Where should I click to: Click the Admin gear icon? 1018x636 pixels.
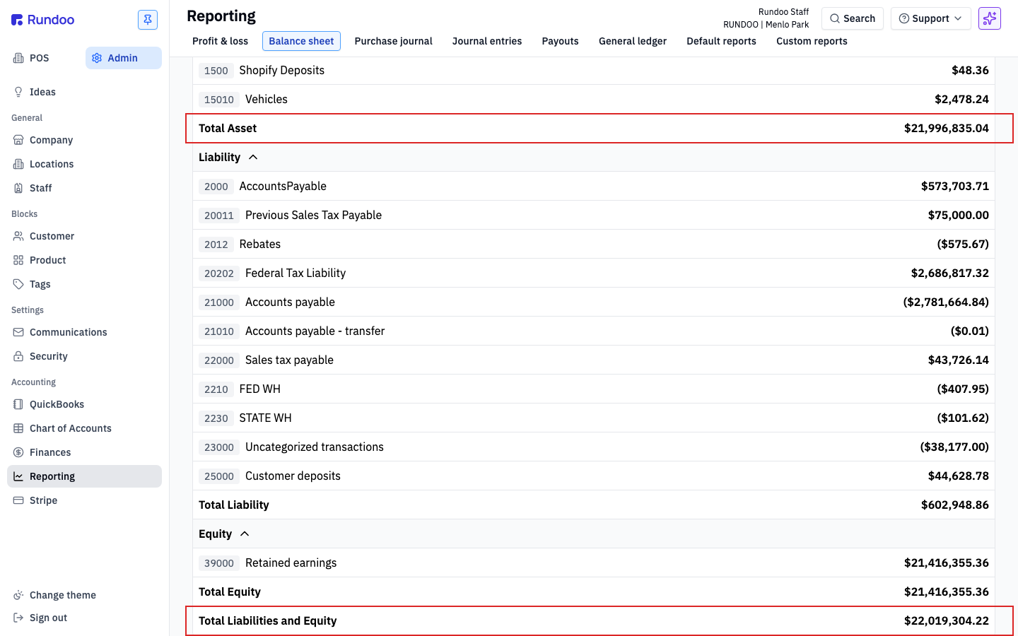click(97, 58)
